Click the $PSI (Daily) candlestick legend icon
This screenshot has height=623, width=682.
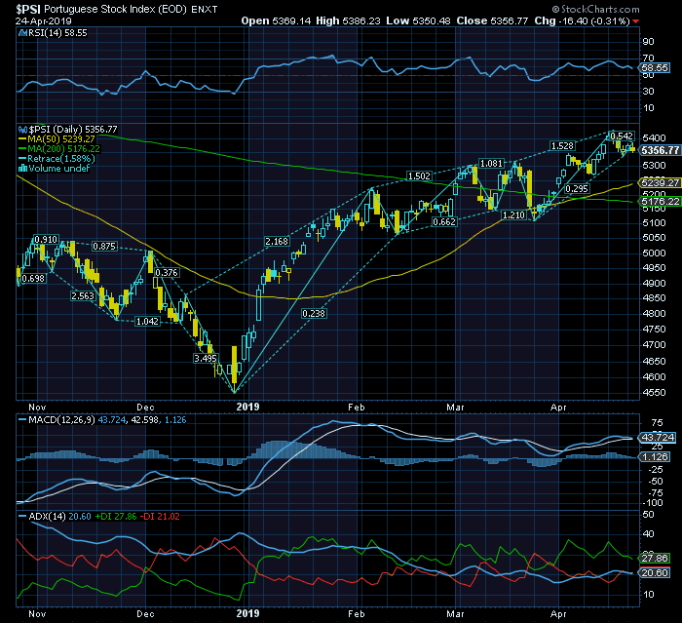pyautogui.click(x=21, y=129)
